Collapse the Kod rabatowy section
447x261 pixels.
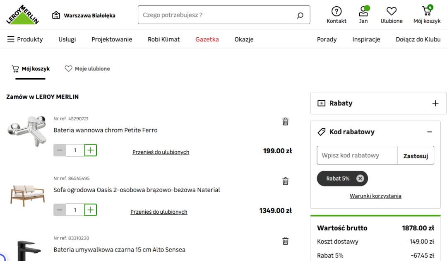[x=429, y=132]
